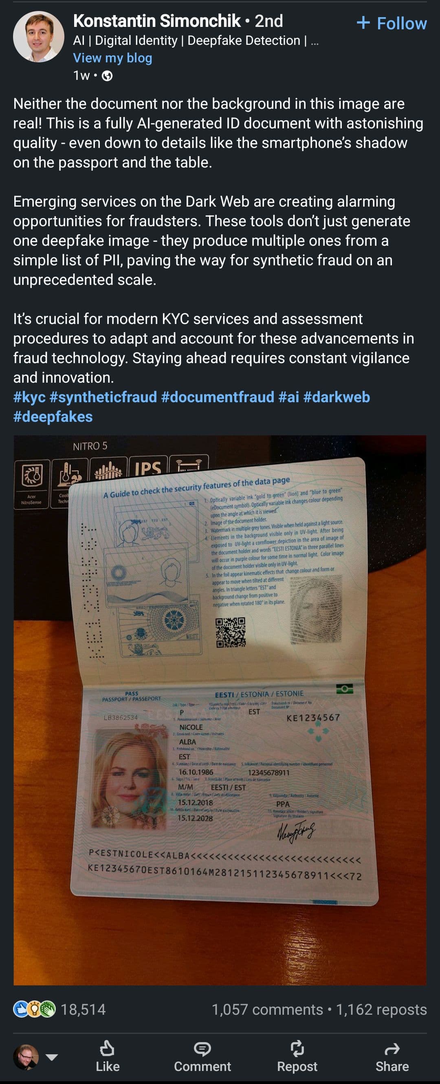
Task: Open the 1,057 comments link
Action: tap(267, 1009)
